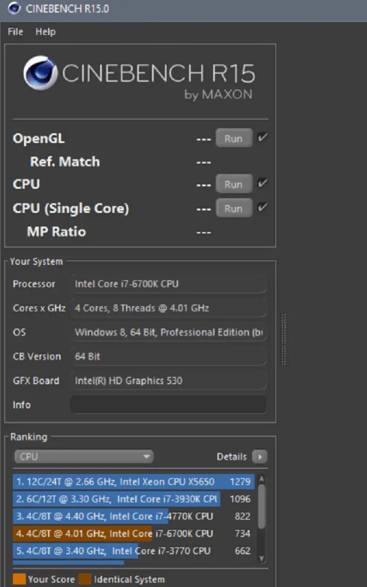The height and width of the screenshot is (587, 367).
Task: Toggle the OpenGL test checkbox
Action: [262, 137]
